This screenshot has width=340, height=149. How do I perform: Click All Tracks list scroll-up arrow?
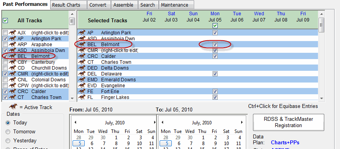coord(72,14)
